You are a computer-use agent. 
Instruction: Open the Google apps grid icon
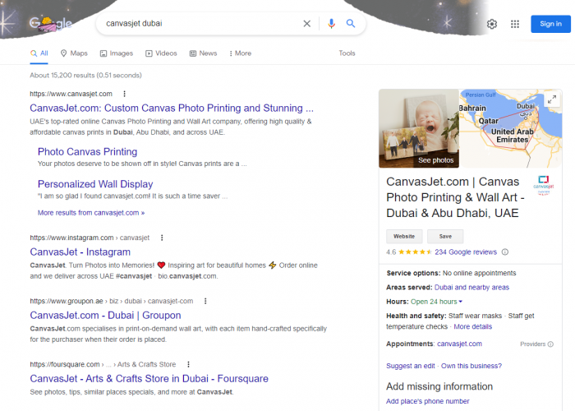point(515,24)
